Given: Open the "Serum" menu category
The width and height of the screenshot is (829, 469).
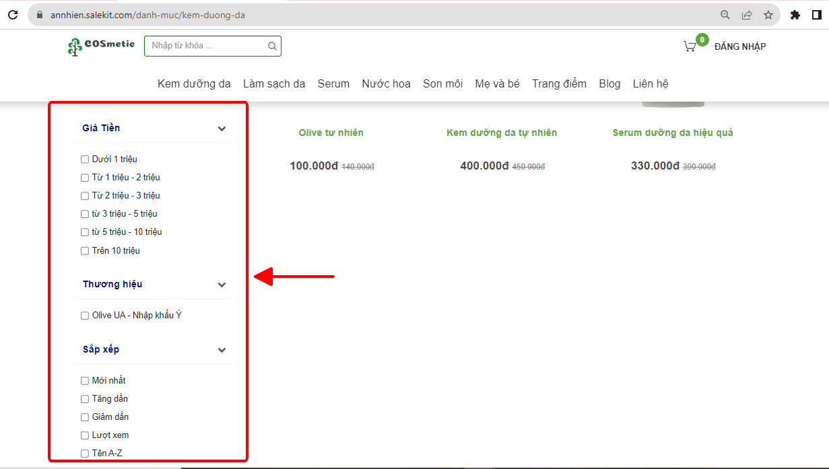Looking at the screenshot, I should click(x=333, y=84).
